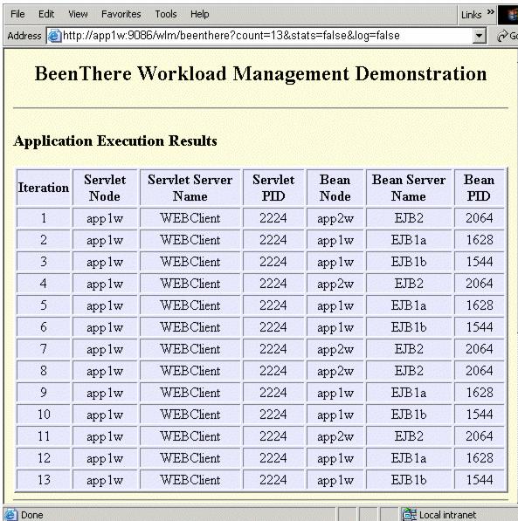Screen dimensions: 518x521
Task: Click the Iteration column header
Action: (x=44, y=188)
